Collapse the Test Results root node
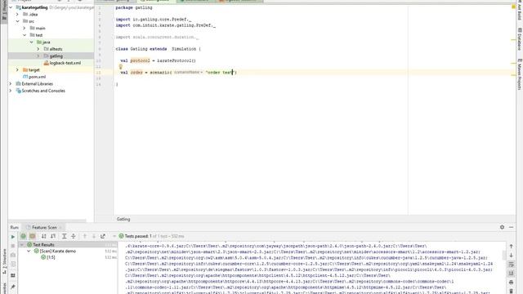 click(22, 245)
